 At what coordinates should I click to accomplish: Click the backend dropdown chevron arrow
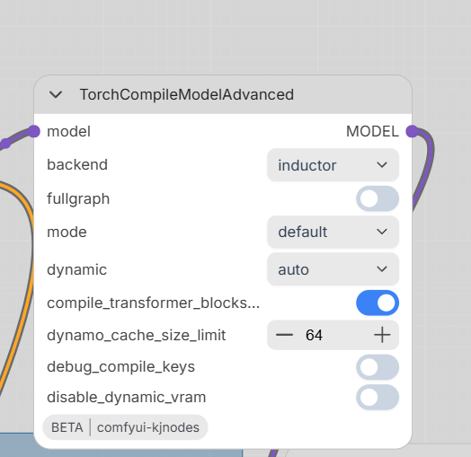[x=382, y=164]
